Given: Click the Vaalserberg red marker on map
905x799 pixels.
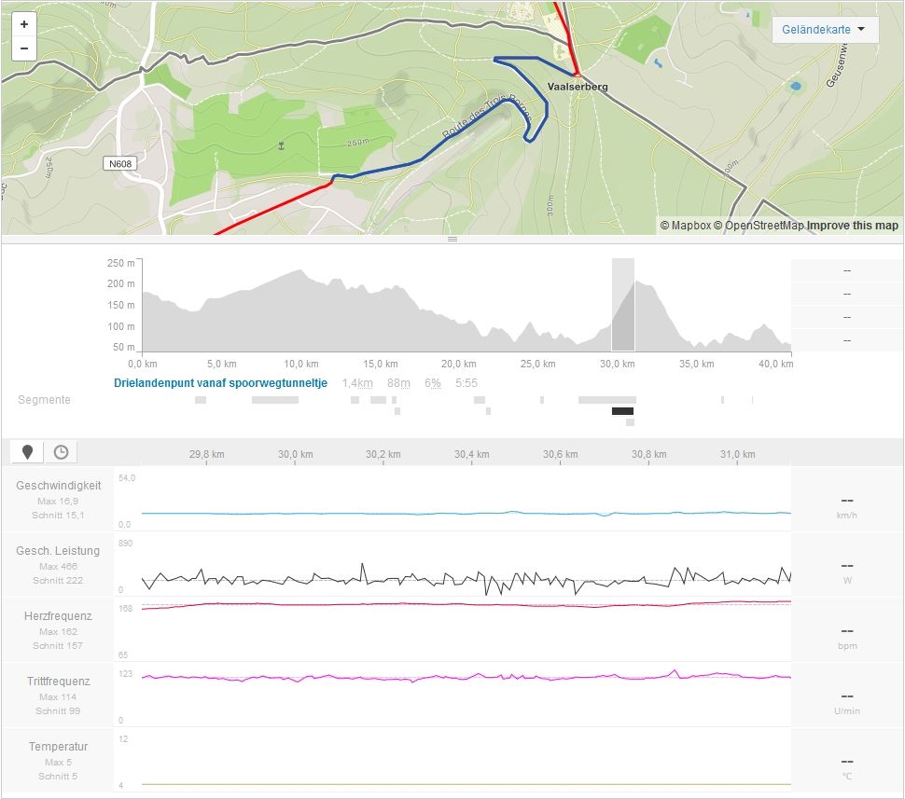Looking at the screenshot, I should (x=577, y=73).
